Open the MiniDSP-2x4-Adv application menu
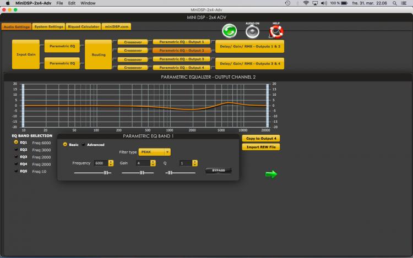 click(x=33, y=3)
